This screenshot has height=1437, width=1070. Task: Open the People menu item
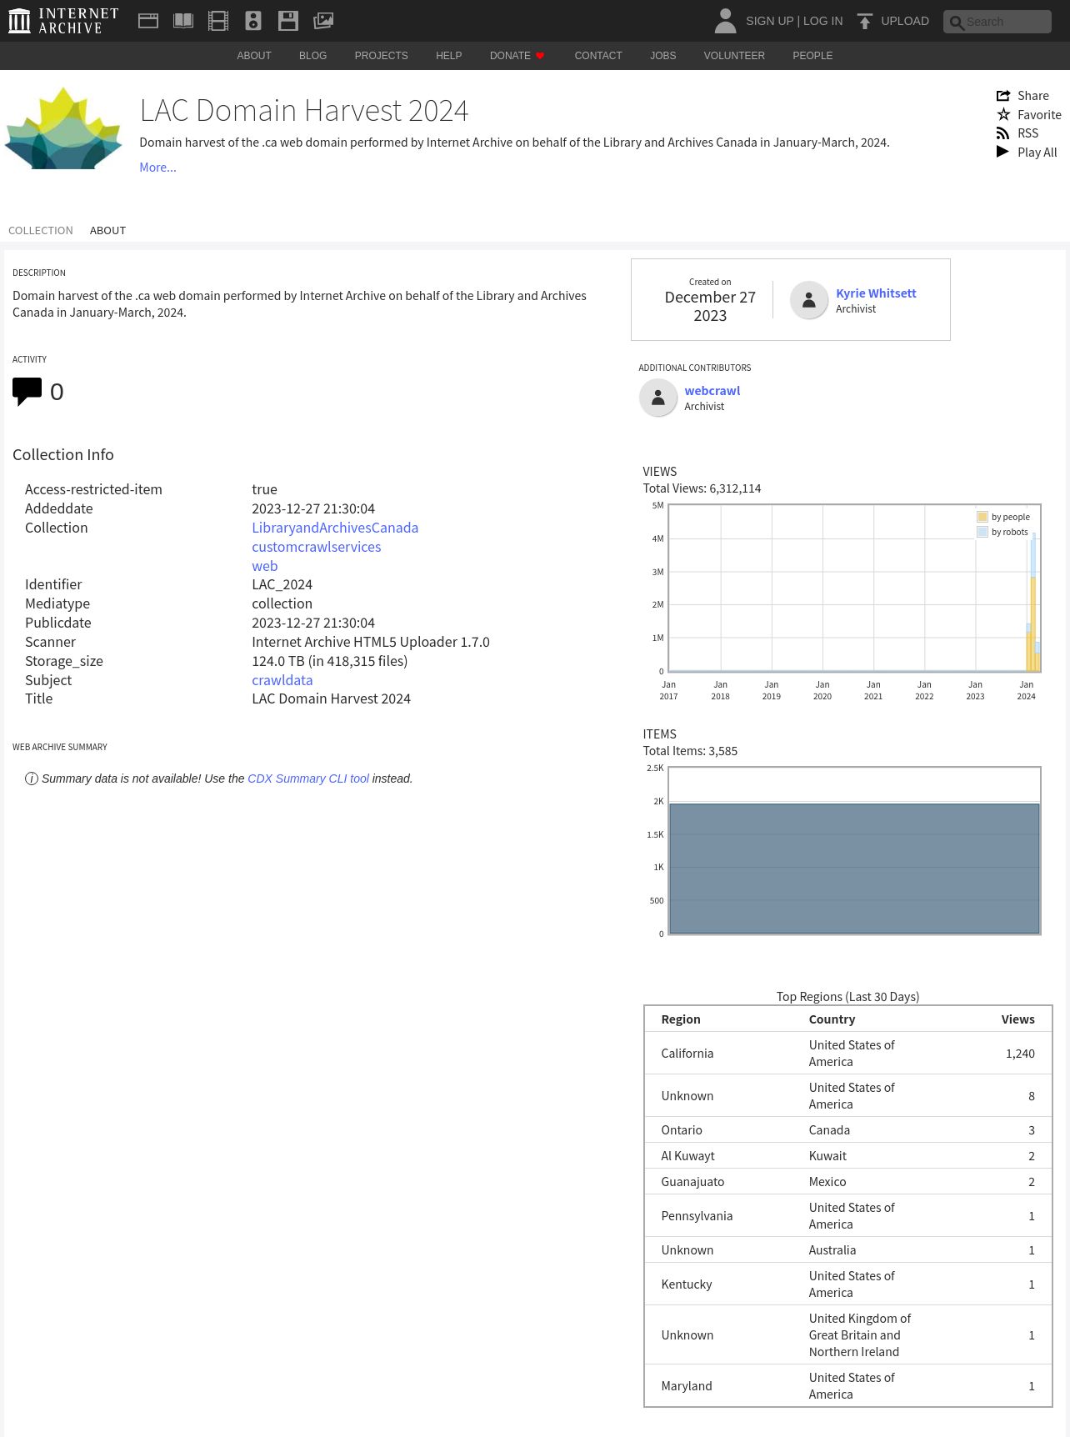coord(812,56)
